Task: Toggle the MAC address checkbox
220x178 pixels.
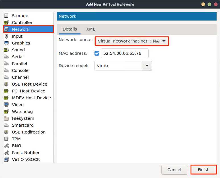Action: tap(97, 53)
